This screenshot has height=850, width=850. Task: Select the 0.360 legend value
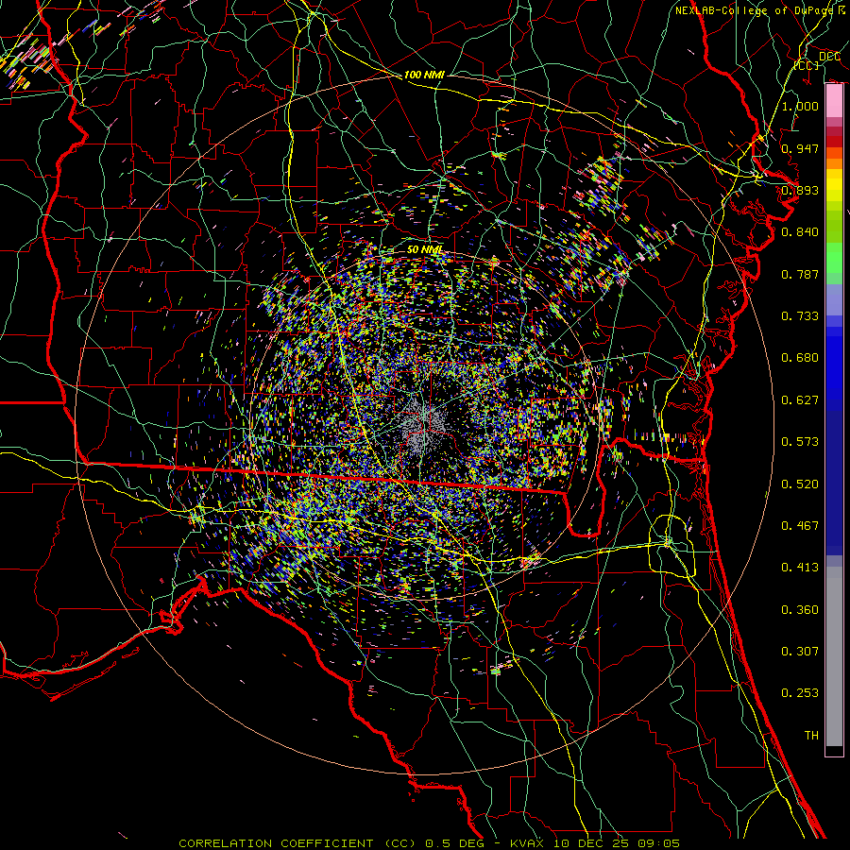[x=800, y=610]
